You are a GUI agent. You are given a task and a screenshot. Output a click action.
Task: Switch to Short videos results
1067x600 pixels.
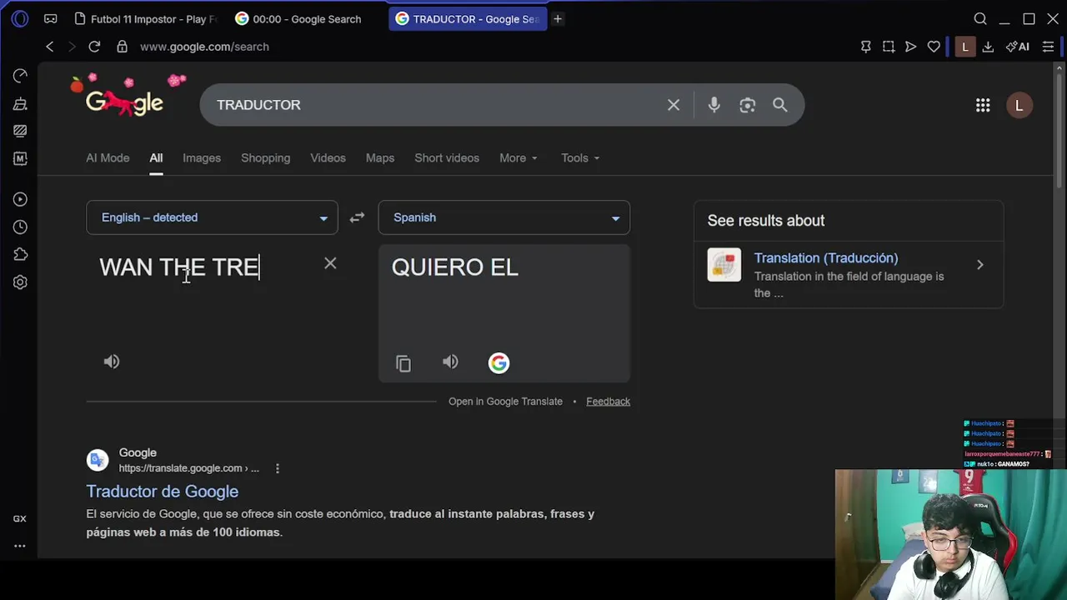(447, 157)
